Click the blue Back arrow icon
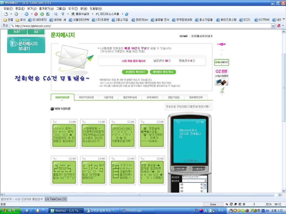Viewport: 286px width, 214px height. pyautogui.click(x=27, y=14)
